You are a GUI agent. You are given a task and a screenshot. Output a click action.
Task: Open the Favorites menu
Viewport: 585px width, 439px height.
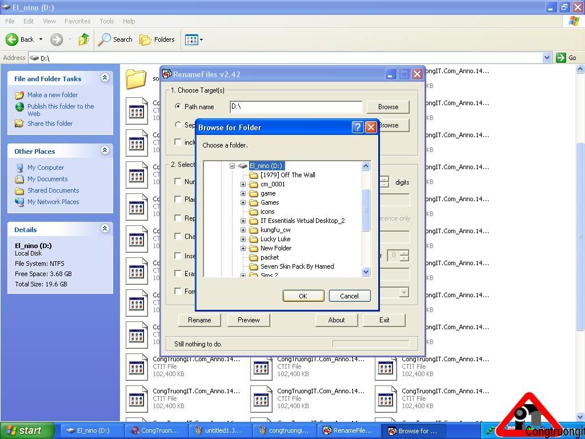coord(77,21)
